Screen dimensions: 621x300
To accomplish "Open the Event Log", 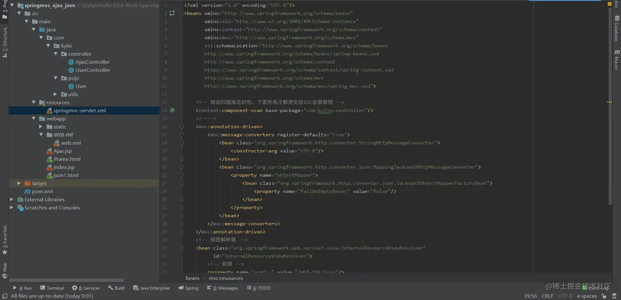I will coord(596,288).
